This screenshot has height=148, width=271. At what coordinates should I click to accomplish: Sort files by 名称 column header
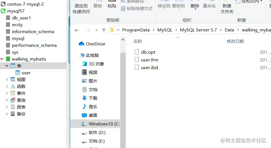138,41
